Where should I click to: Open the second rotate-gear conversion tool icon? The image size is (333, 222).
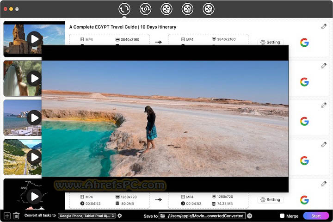[x=145, y=9]
